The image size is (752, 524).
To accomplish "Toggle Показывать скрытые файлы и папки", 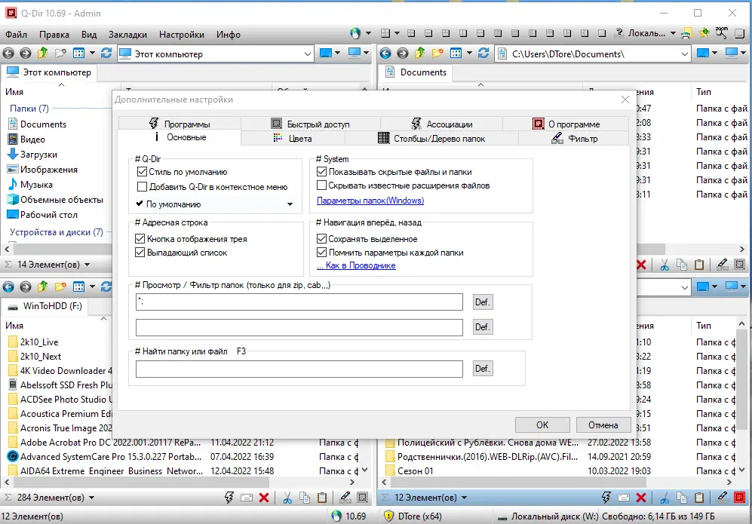I will [x=322, y=172].
